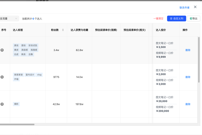Click the 彩妆试色 tag

[33, 46]
